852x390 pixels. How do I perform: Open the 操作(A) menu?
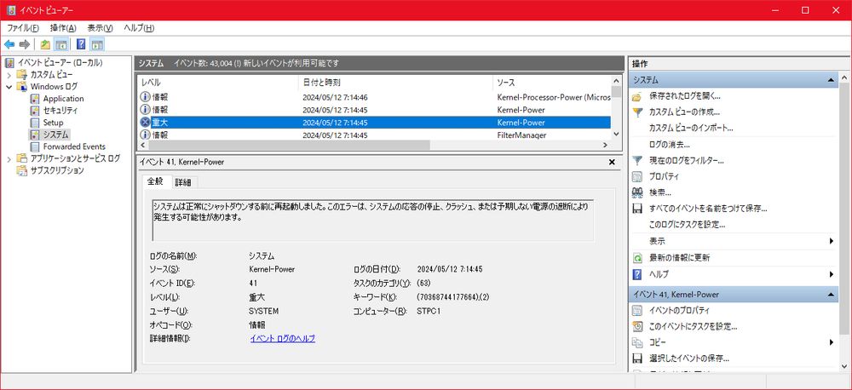[x=63, y=28]
